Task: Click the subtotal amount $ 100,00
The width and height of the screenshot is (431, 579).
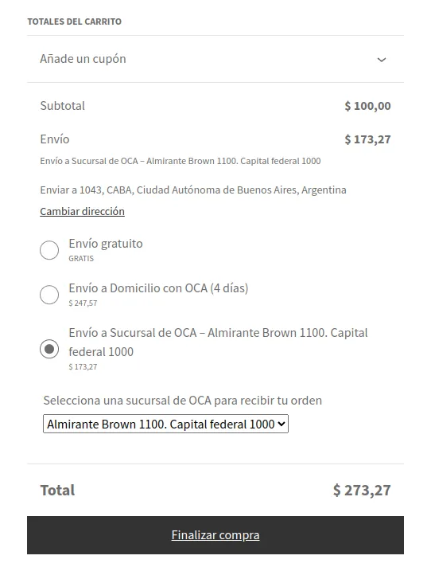Action: coord(367,106)
